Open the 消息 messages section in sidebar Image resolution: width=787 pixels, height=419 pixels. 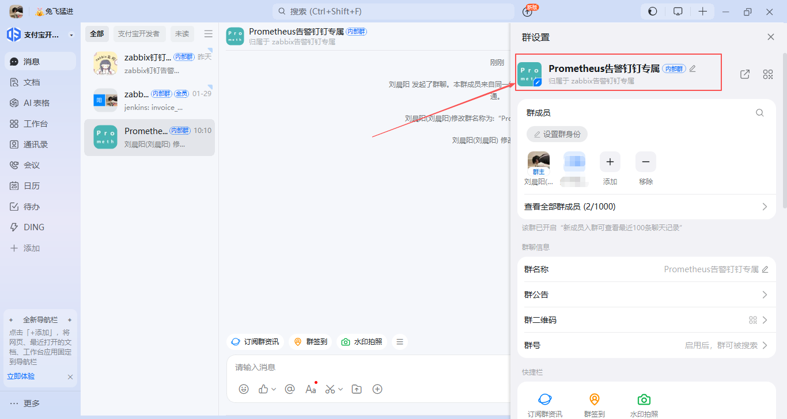tap(40, 62)
